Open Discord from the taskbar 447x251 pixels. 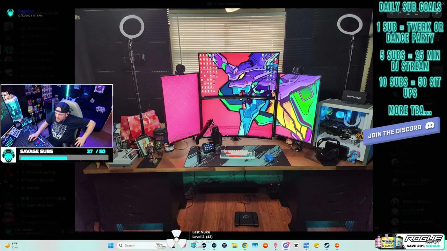pyautogui.click(x=286, y=245)
